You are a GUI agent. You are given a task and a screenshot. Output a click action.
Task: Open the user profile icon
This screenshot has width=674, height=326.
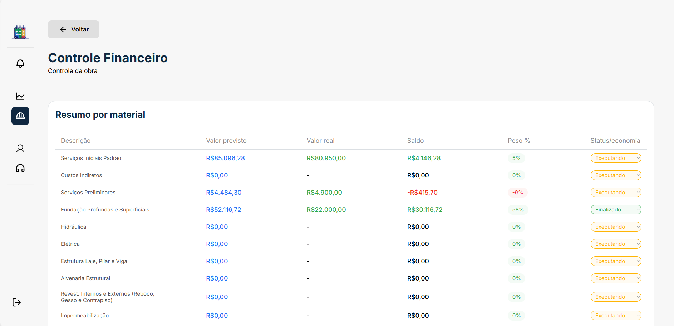(x=20, y=149)
